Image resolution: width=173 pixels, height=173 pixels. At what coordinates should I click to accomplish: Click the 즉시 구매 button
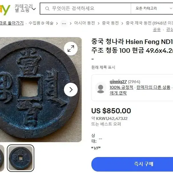(x=132, y=164)
